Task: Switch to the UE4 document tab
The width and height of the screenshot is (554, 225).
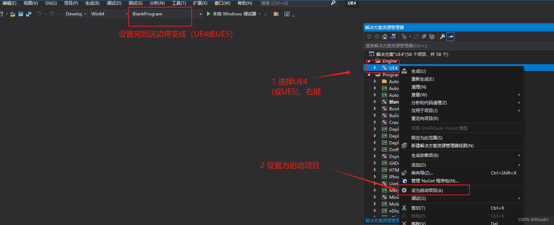Action: tap(351, 4)
